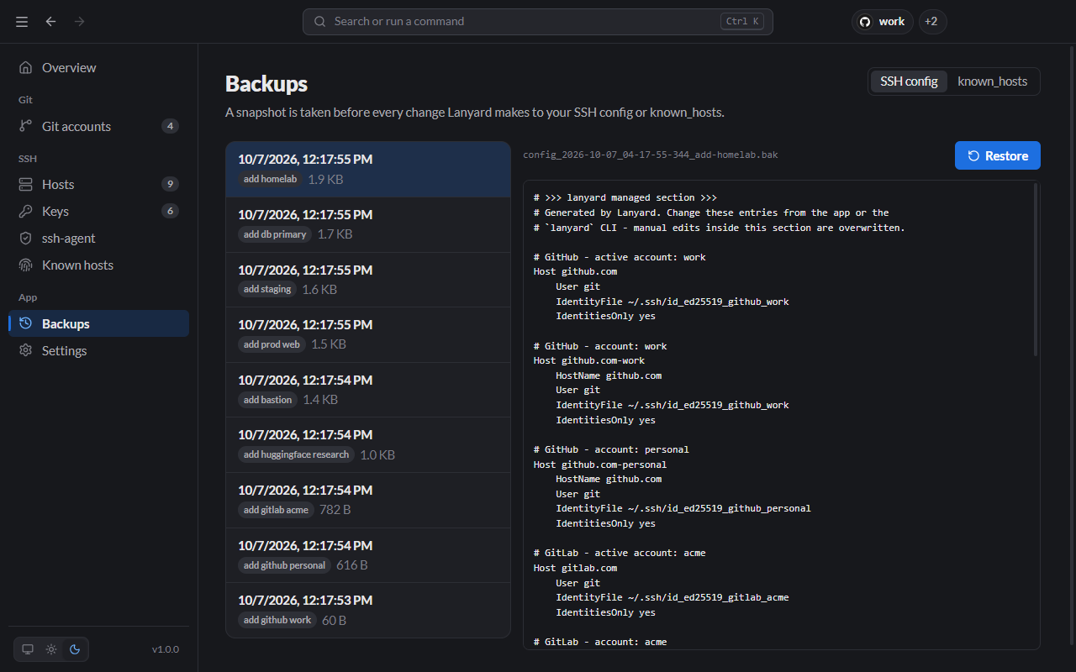Image resolution: width=1076 pixels, height=672 pixels.
Task: Click the GitHub logo in work chip
Action: coord(865,22)
